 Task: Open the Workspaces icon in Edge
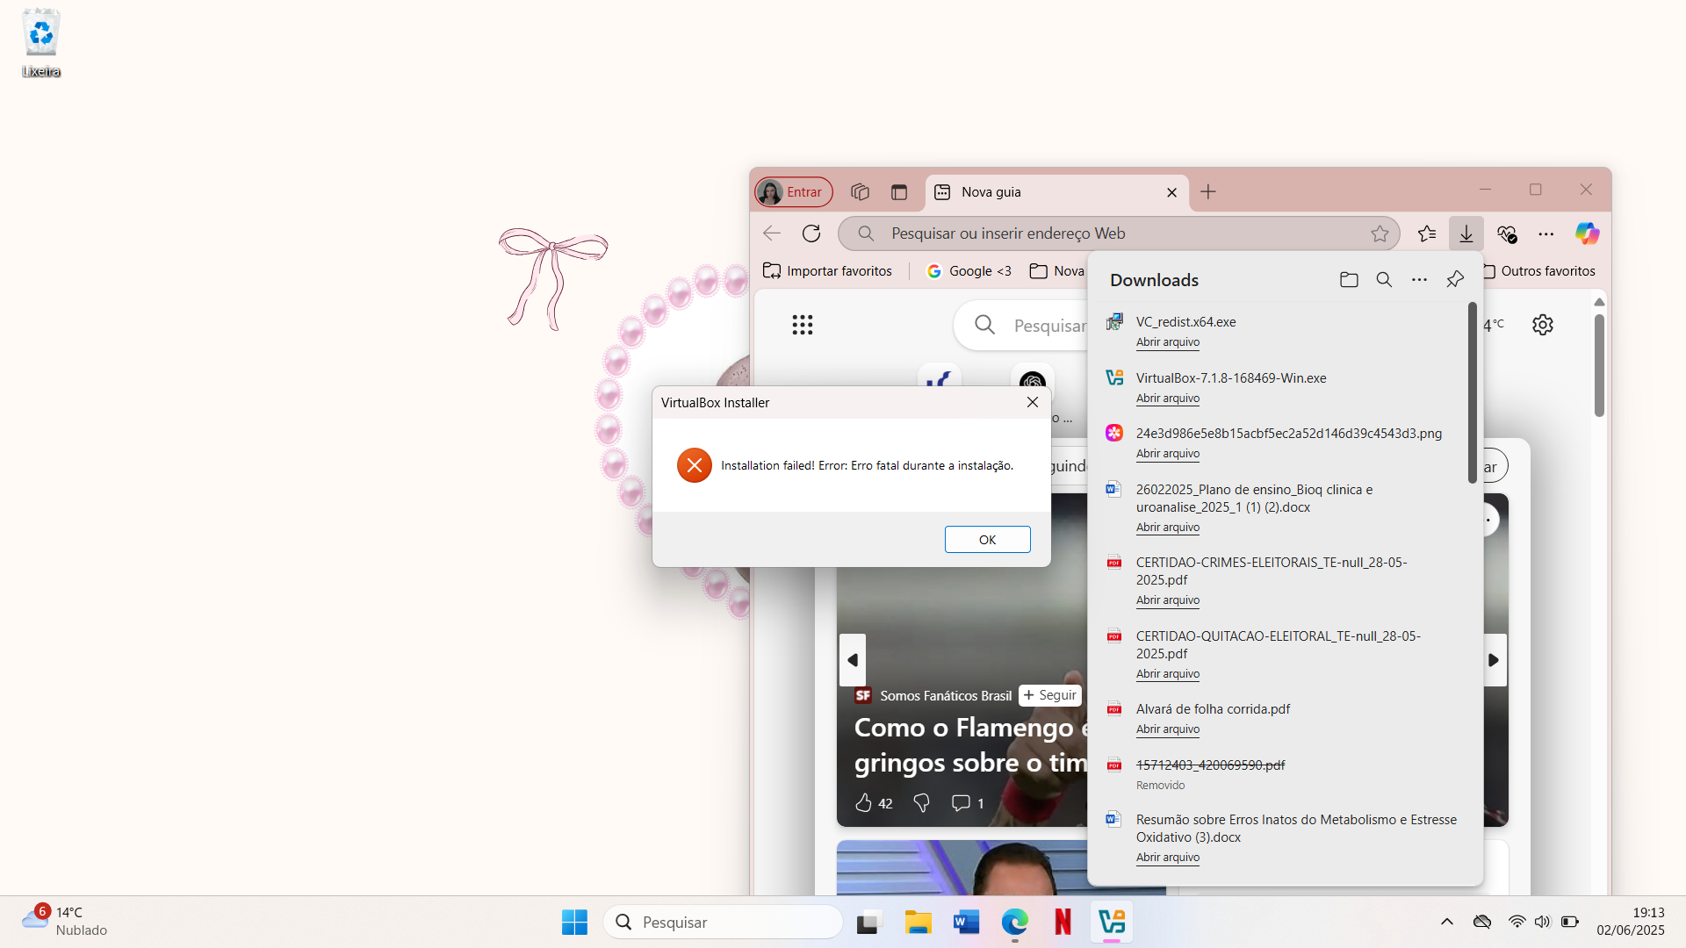(x=860, y=191)
